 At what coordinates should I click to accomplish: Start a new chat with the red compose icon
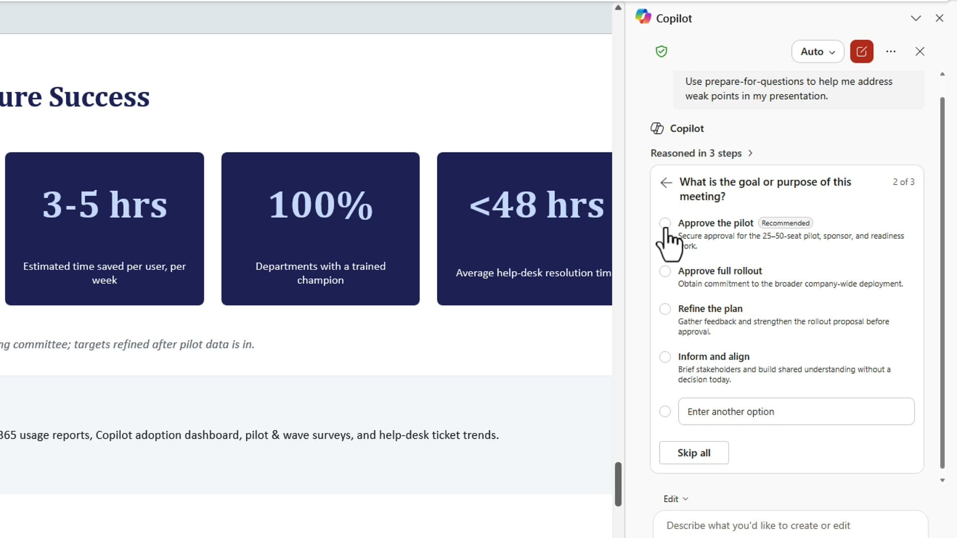click(x=862, y=51)
